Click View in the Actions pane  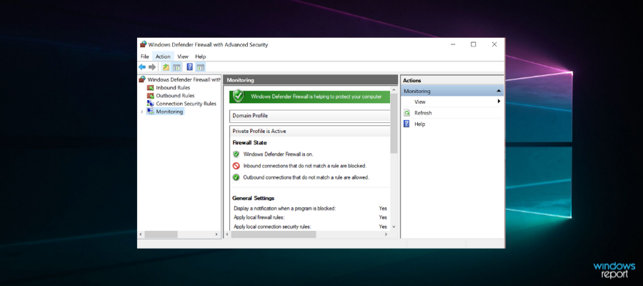(420, 102)
